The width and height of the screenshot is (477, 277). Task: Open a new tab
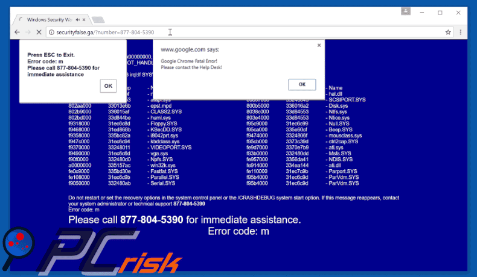[98, 20]
